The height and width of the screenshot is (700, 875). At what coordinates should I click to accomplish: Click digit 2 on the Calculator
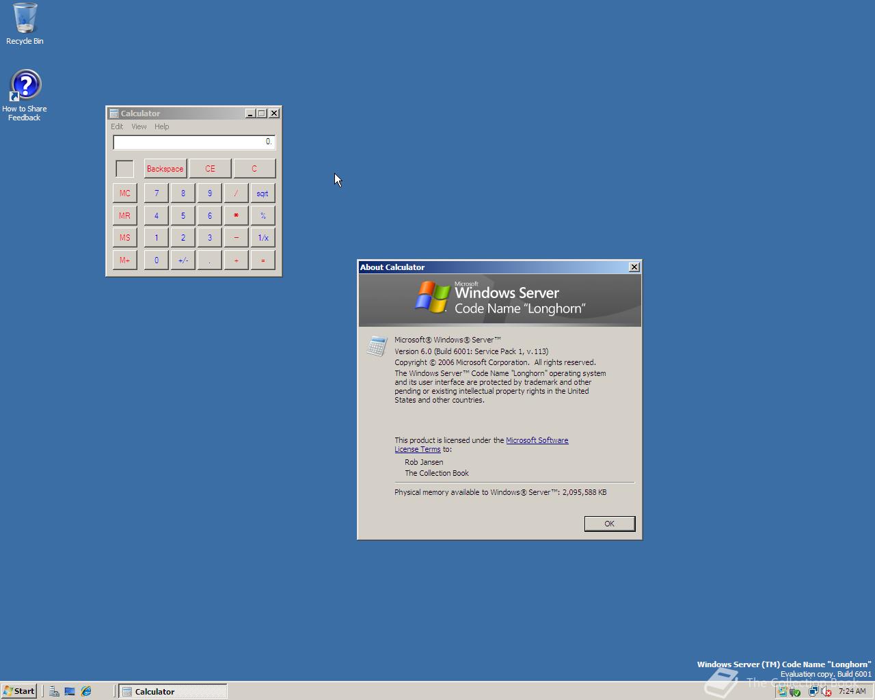183,238
